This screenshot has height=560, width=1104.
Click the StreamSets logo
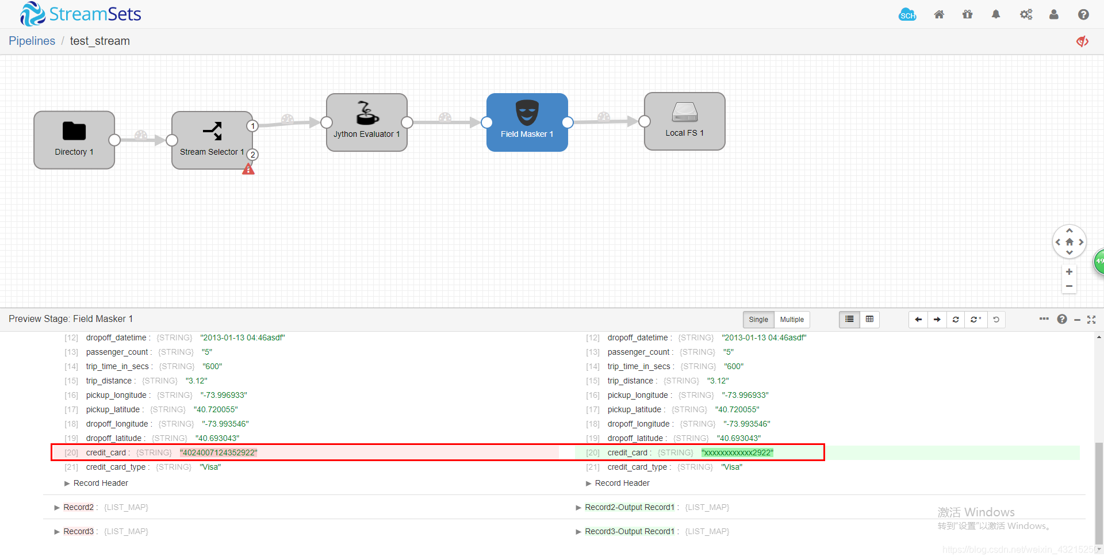80,14
